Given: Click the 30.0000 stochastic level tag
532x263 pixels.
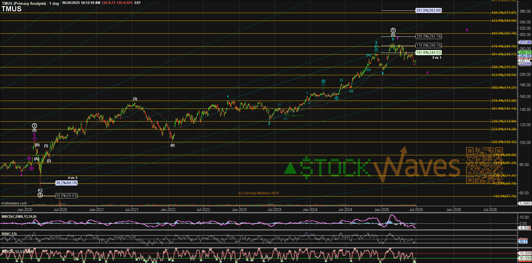Looking at the screenshot, I should 525,258.
